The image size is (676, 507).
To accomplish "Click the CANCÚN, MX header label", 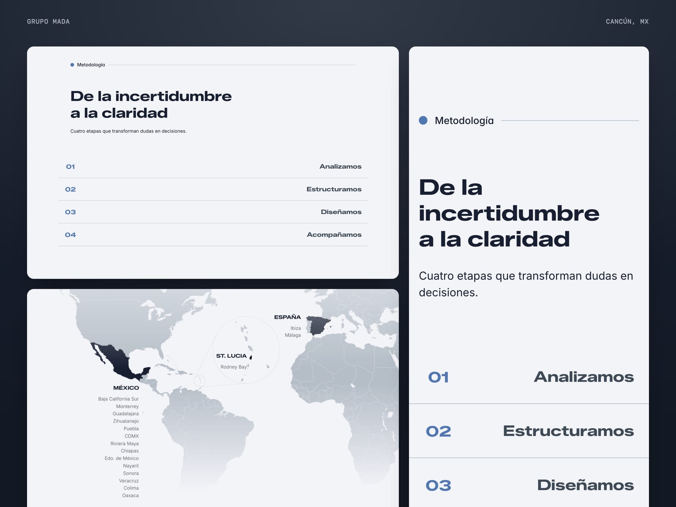I will coord(627,21).
